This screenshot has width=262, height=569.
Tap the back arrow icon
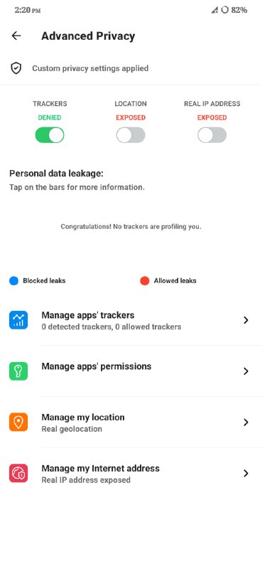(x=16, y=36)
